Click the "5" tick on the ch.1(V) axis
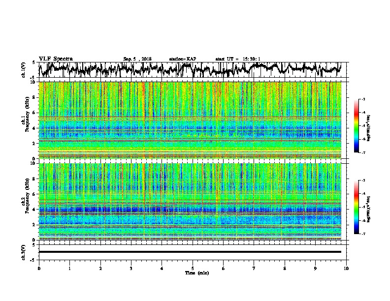This screenshot has width=390, height=301. click(33, 62)
